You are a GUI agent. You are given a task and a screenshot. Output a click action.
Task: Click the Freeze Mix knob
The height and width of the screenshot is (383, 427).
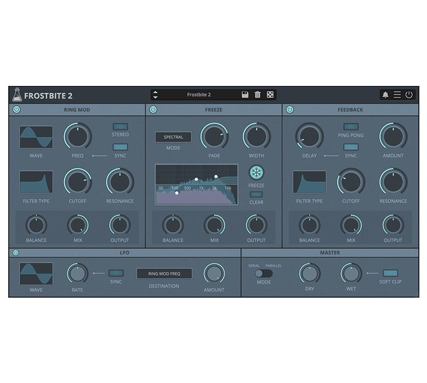214,225
